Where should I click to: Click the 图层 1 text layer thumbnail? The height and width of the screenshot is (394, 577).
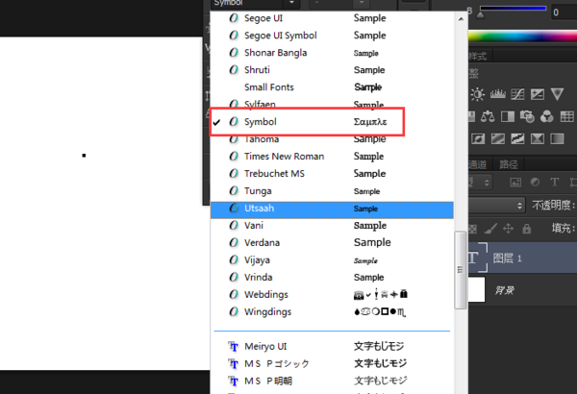click(477, 258)
